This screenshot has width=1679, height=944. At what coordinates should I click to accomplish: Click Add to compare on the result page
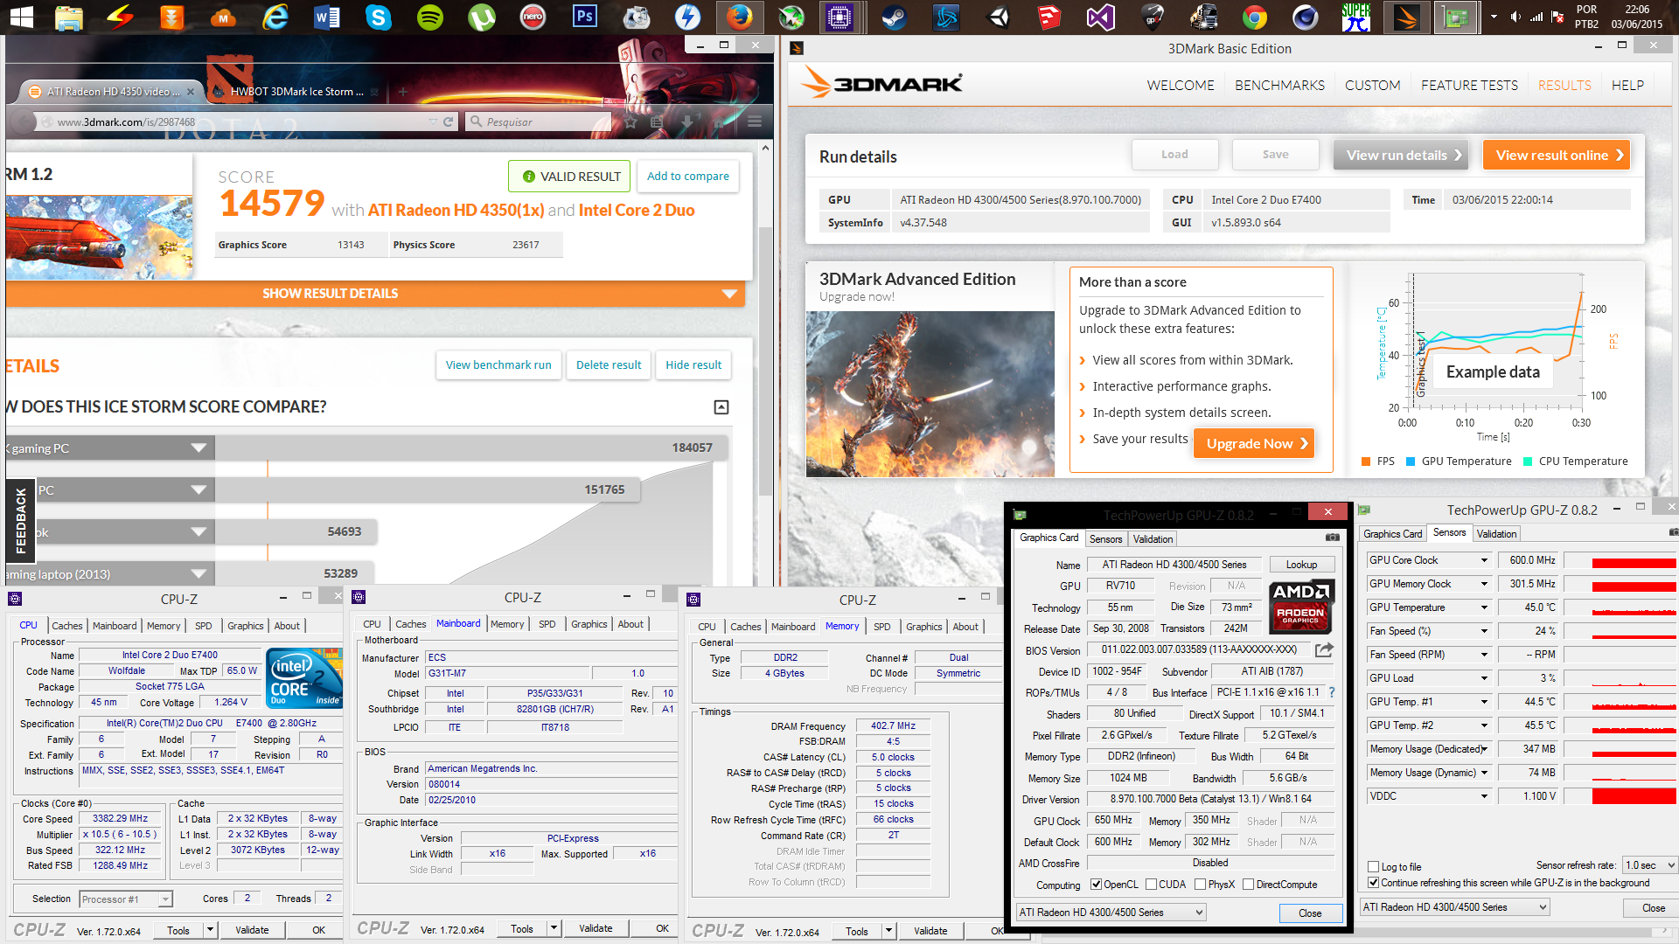pyautogui.click(x=688, y=176)
